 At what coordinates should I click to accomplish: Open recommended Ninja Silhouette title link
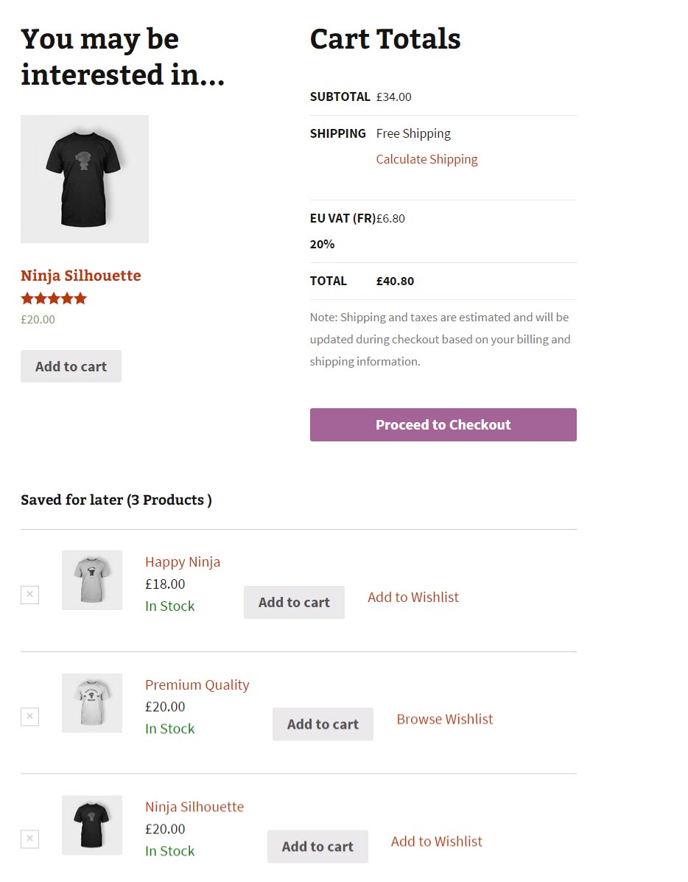tap(80, 276)
